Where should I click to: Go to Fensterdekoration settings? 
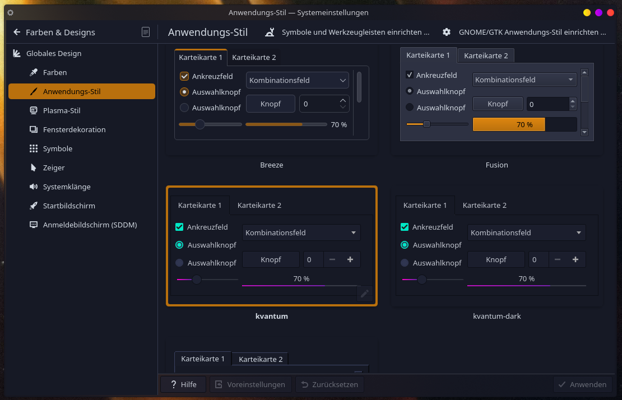[x=74, y=129]
